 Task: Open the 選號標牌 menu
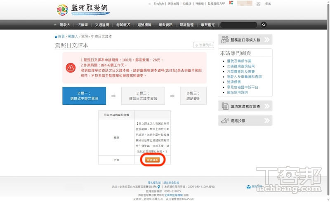tap(144, 25)
